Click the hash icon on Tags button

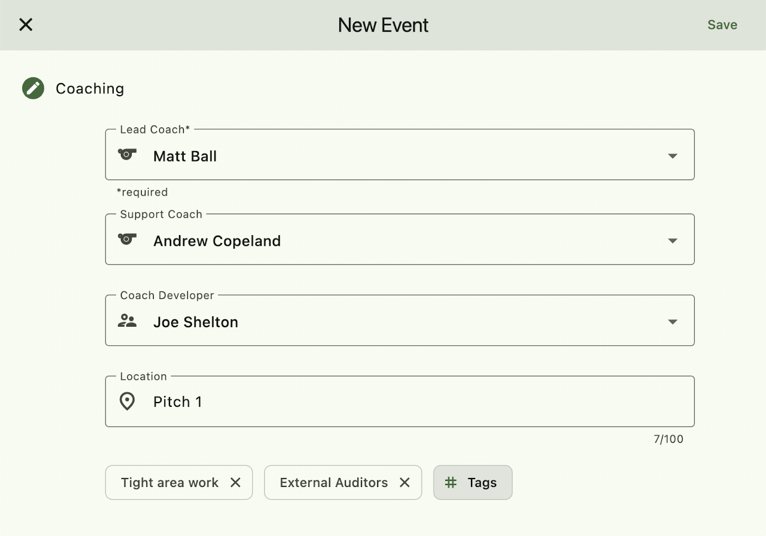(x=451, y=482)
